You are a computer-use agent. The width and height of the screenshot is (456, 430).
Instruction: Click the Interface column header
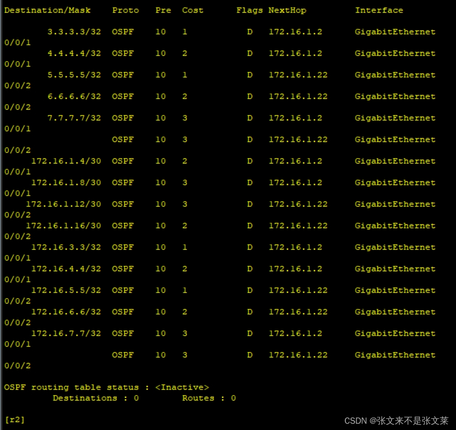[x=379, y=10]
